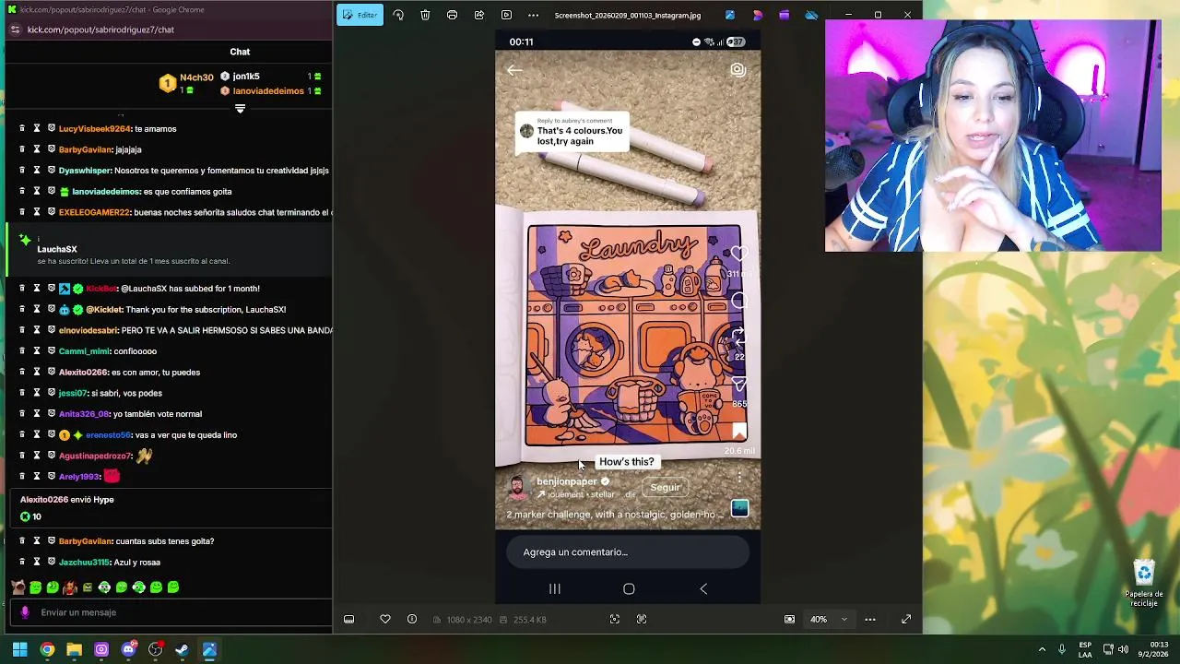Open Chrome from the taskbar
Viewport: 1180px width, 664px height.
coord(47,650)
